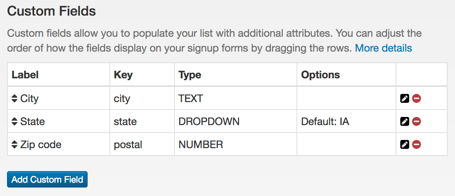
Task: Click the Default: IA options cell
Action: coord(325,121)
